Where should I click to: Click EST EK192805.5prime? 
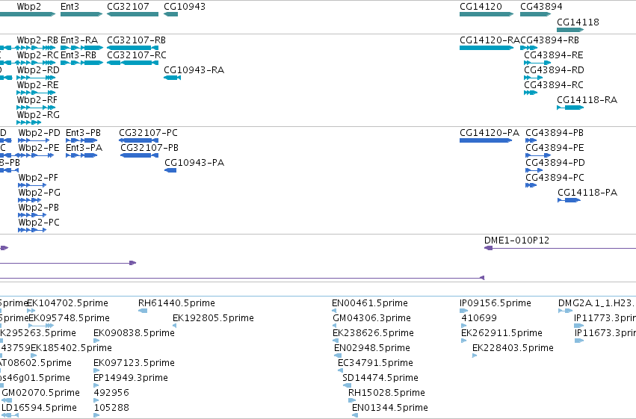(x=174, y=326)
